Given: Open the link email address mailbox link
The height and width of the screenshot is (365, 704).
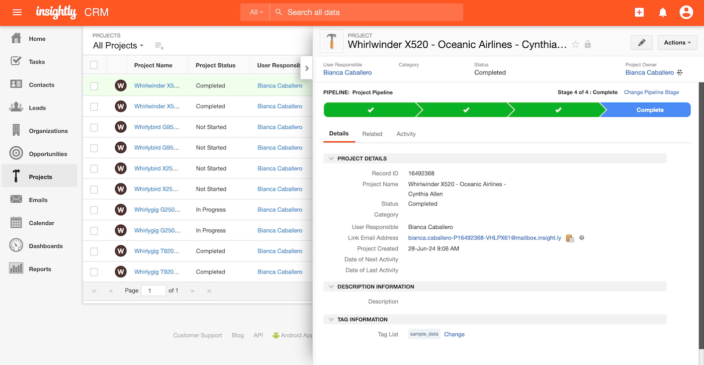Looking at the screenshot, I should pyautogui.click(x=485, y=238).
